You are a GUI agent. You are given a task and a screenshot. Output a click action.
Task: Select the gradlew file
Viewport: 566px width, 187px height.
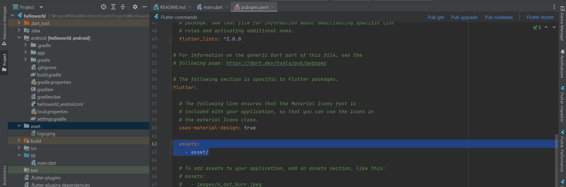click(x=45, y=89)
